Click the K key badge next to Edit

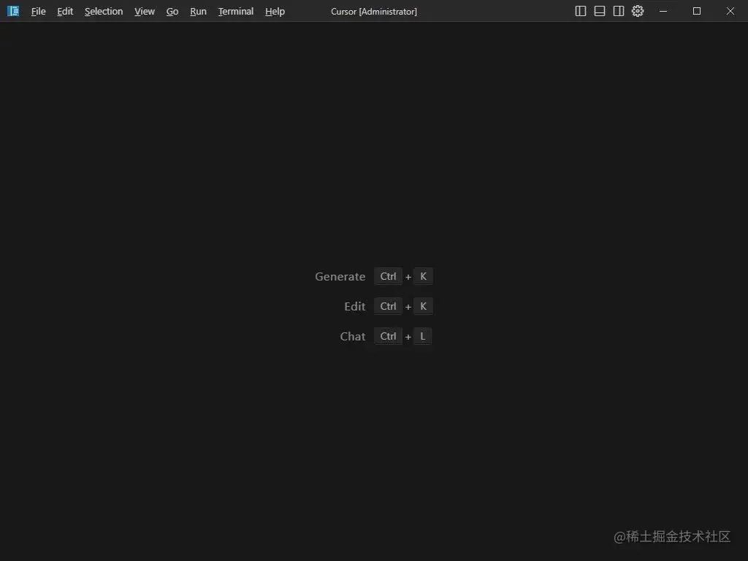423,306
